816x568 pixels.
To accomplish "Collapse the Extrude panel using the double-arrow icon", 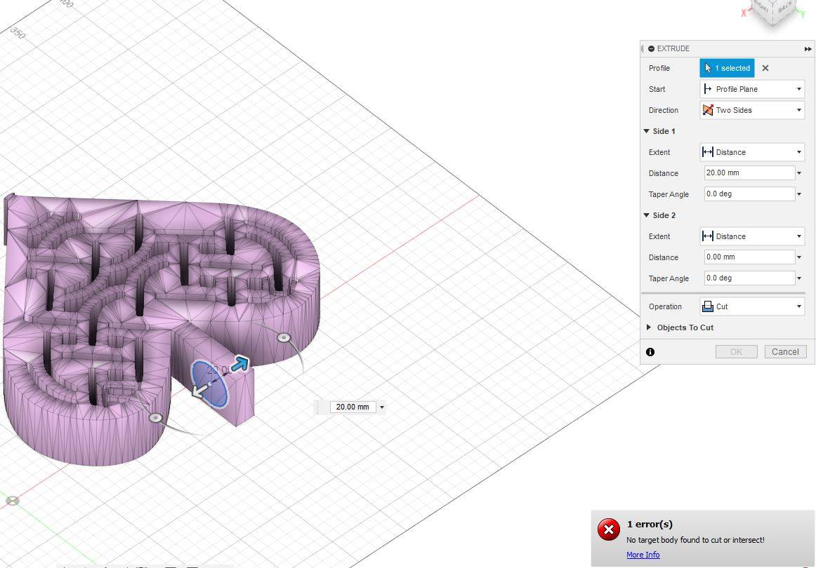I will tap(808, 49).
